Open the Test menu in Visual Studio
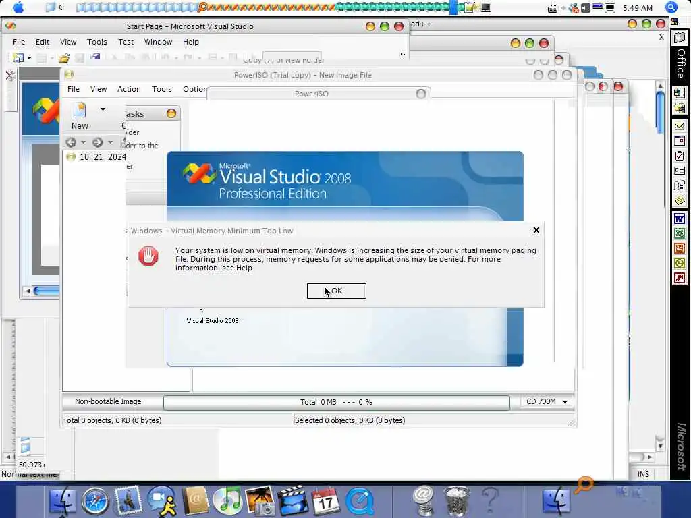 coord(126,42)
